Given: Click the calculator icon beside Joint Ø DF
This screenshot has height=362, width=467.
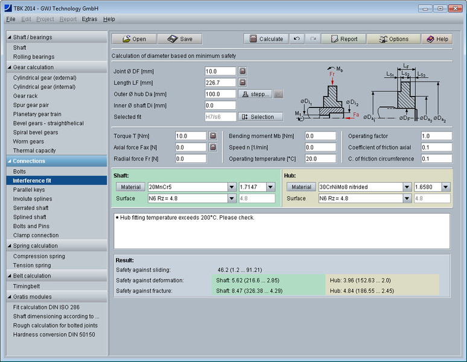Looking at the screenshot, I should click(x=243, y=71).
